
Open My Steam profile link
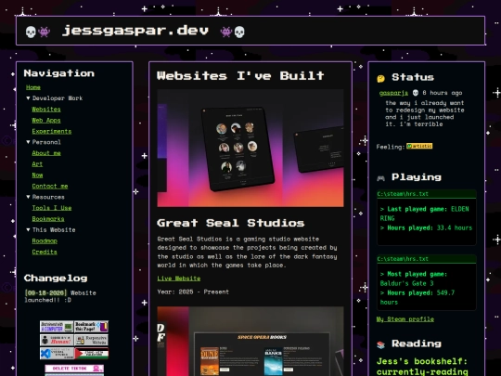(x=405, y=319)
